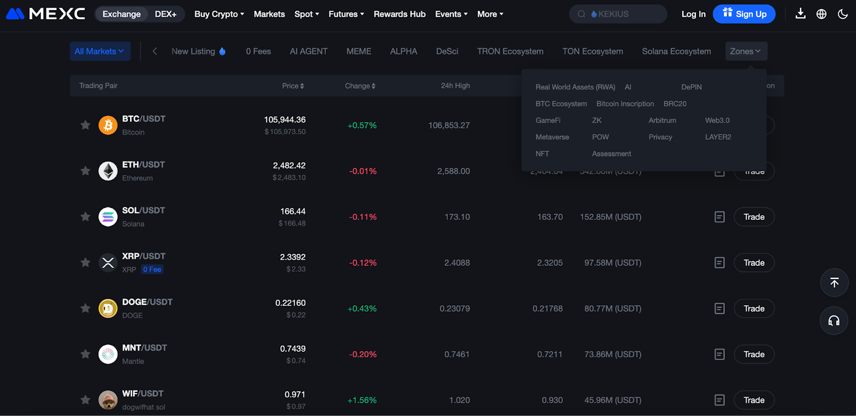Screen dimensions: 856x416
Task: Favorite ETH/USDT with star
Action: coord(85,171)
